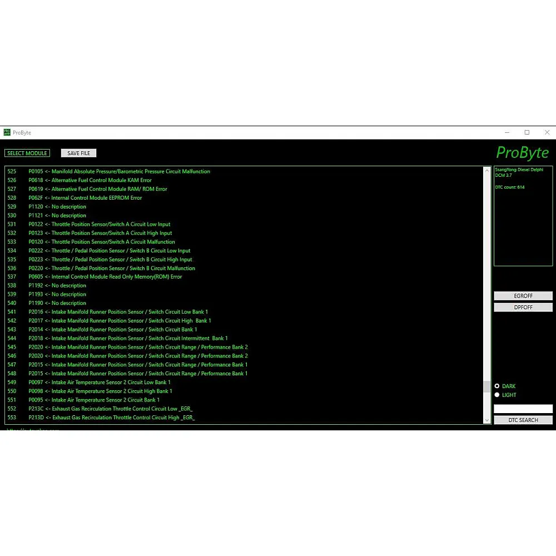
Task: Click the EGROFF button
Action: tap(523, 296)
